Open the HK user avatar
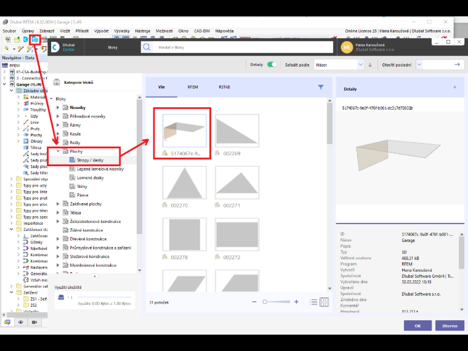Image resolution: width=468 pixels, height=351 pixels. 347,47
